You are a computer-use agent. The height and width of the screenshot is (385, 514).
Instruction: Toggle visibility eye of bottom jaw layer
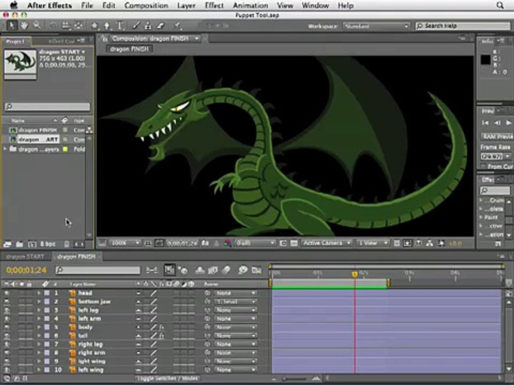click(x=7, y=302)
